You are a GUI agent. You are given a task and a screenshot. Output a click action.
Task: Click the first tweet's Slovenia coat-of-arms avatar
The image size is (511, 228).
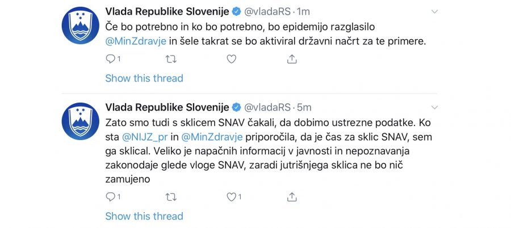[80, 26]
